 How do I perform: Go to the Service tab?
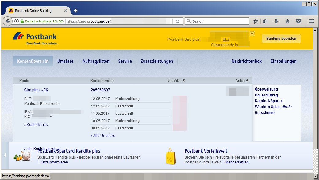(x=125, y=61)
